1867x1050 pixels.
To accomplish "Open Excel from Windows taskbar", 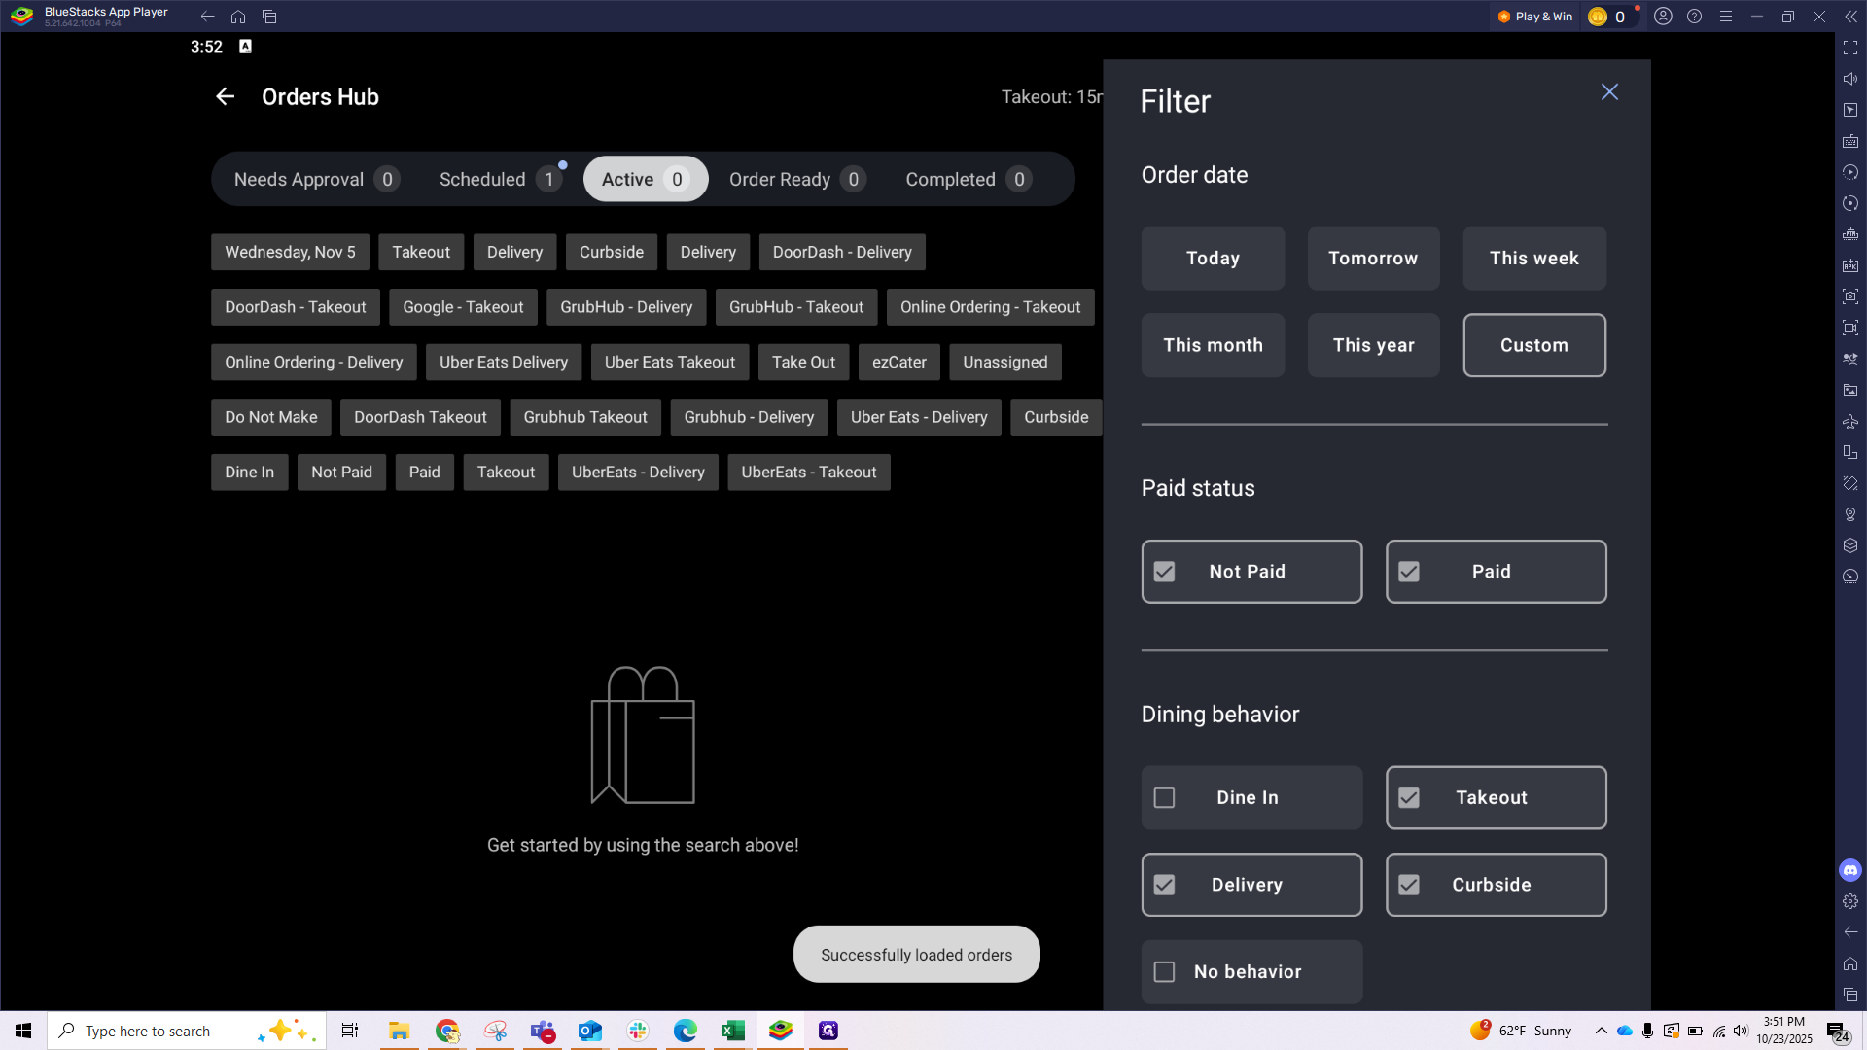I will coord(732,1031).
